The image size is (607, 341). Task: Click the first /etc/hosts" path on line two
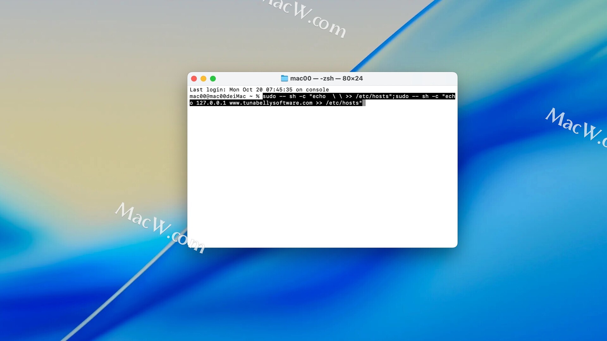[x=374, y=96]
